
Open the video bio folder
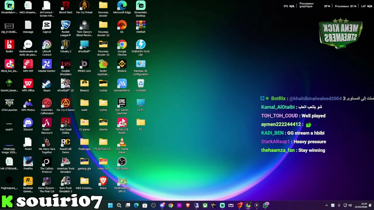click(103, 164)
